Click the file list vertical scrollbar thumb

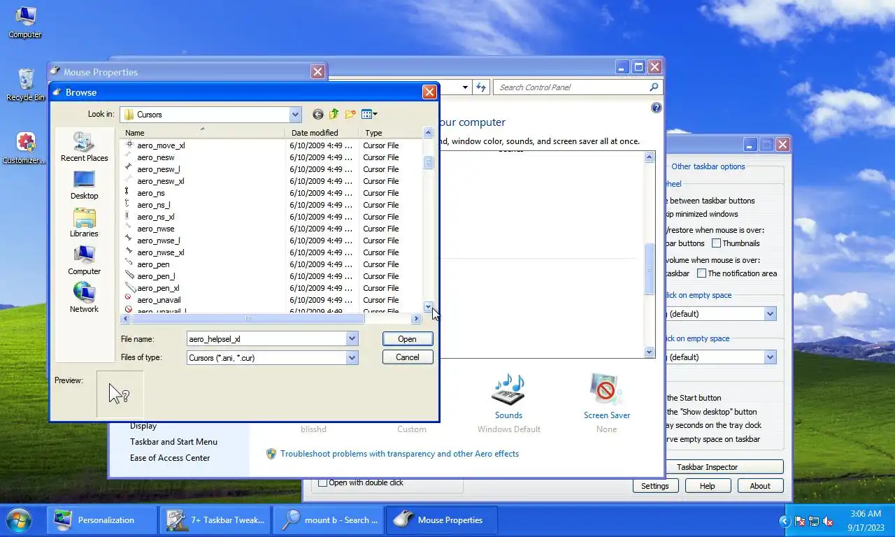[429, 162]
